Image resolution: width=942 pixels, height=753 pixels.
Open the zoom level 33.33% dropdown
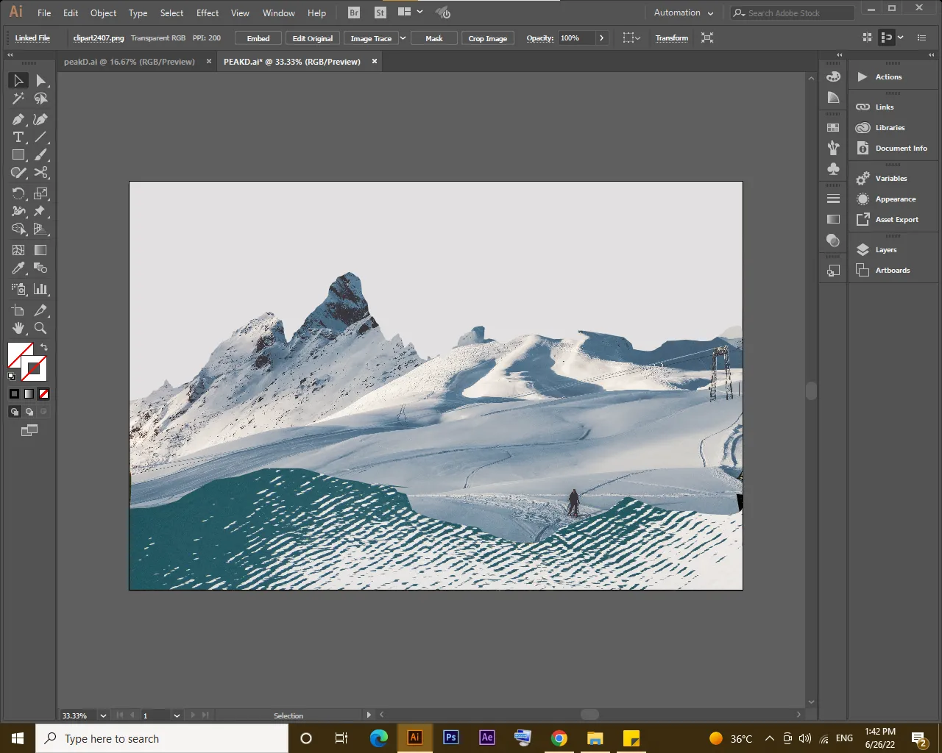coord(103,715)
